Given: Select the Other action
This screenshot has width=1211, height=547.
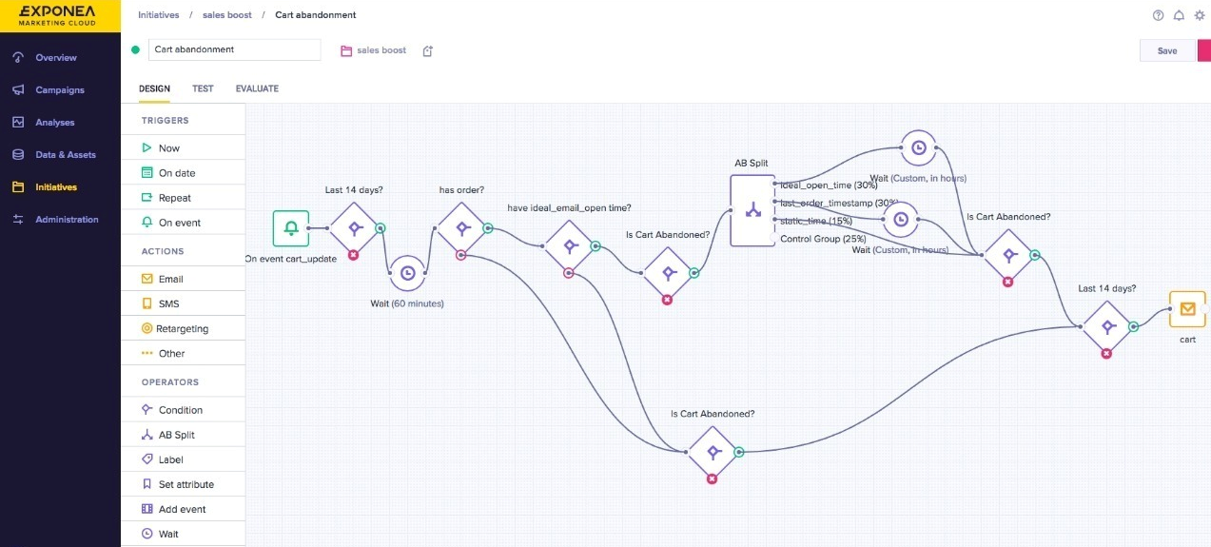Looking at the screenshot, I should [183, 353].
